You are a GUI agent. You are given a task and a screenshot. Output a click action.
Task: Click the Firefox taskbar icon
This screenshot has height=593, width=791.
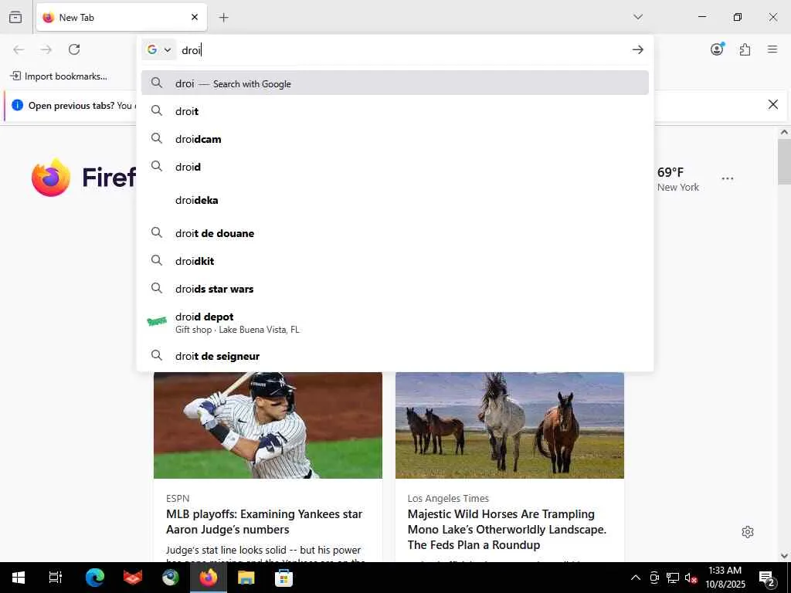click(209, 578)
